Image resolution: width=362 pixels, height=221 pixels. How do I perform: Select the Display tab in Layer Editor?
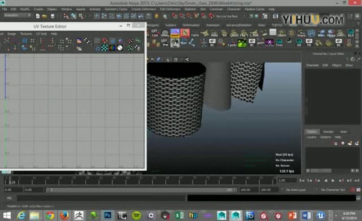(312, 132)
